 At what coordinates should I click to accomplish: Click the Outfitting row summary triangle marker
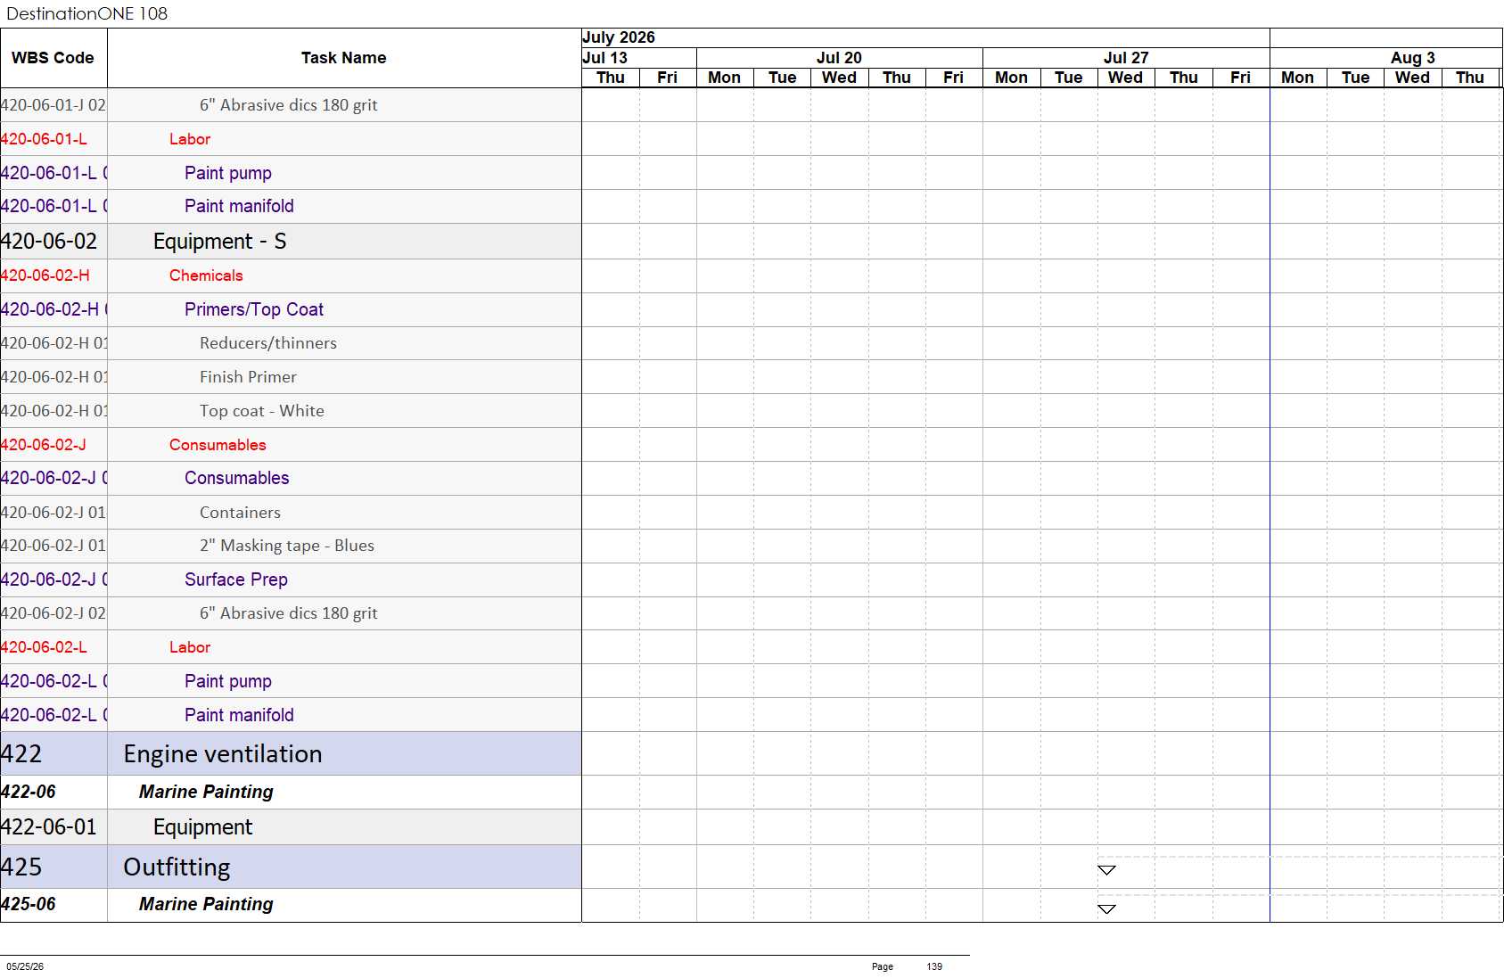click(1106, 870)
